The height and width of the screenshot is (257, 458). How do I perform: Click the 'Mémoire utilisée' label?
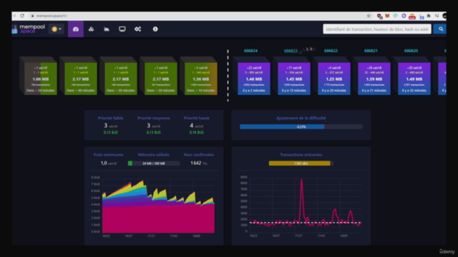154,155
